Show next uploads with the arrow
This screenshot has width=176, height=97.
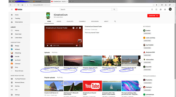coord(140,61)
